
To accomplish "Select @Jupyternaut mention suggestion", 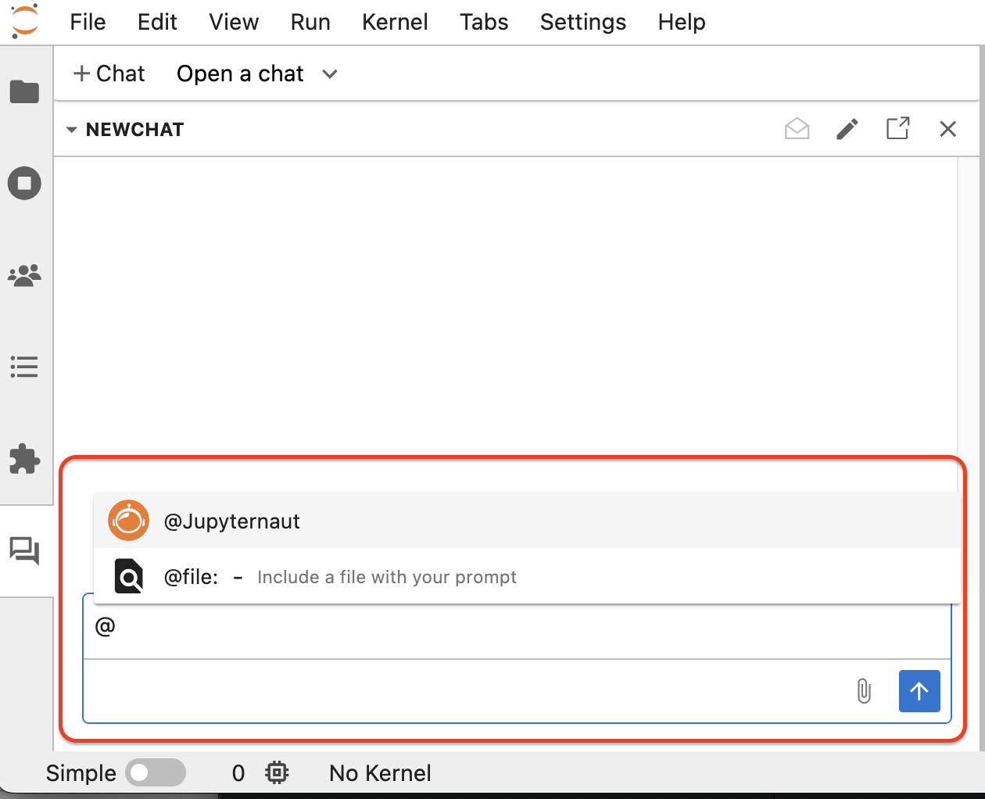I will (527, 521).
